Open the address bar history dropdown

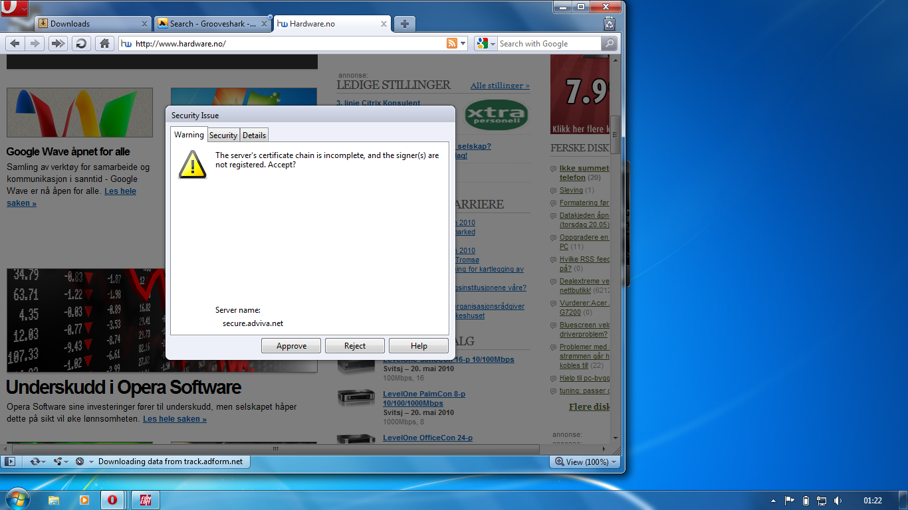pyautogui.click(x=463, y=44)
